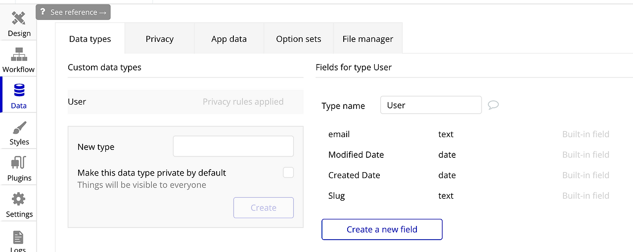Click the Create data type button

[x=263, y=208]
